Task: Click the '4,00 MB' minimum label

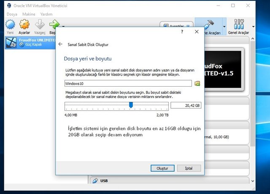Action: (x=71, y=115)
